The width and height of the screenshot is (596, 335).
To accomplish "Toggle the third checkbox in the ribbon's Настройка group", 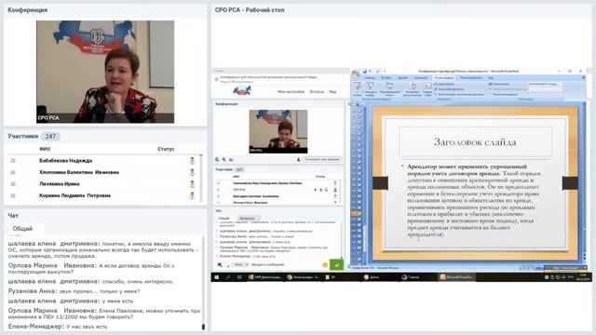I will (x=436, y=94).
